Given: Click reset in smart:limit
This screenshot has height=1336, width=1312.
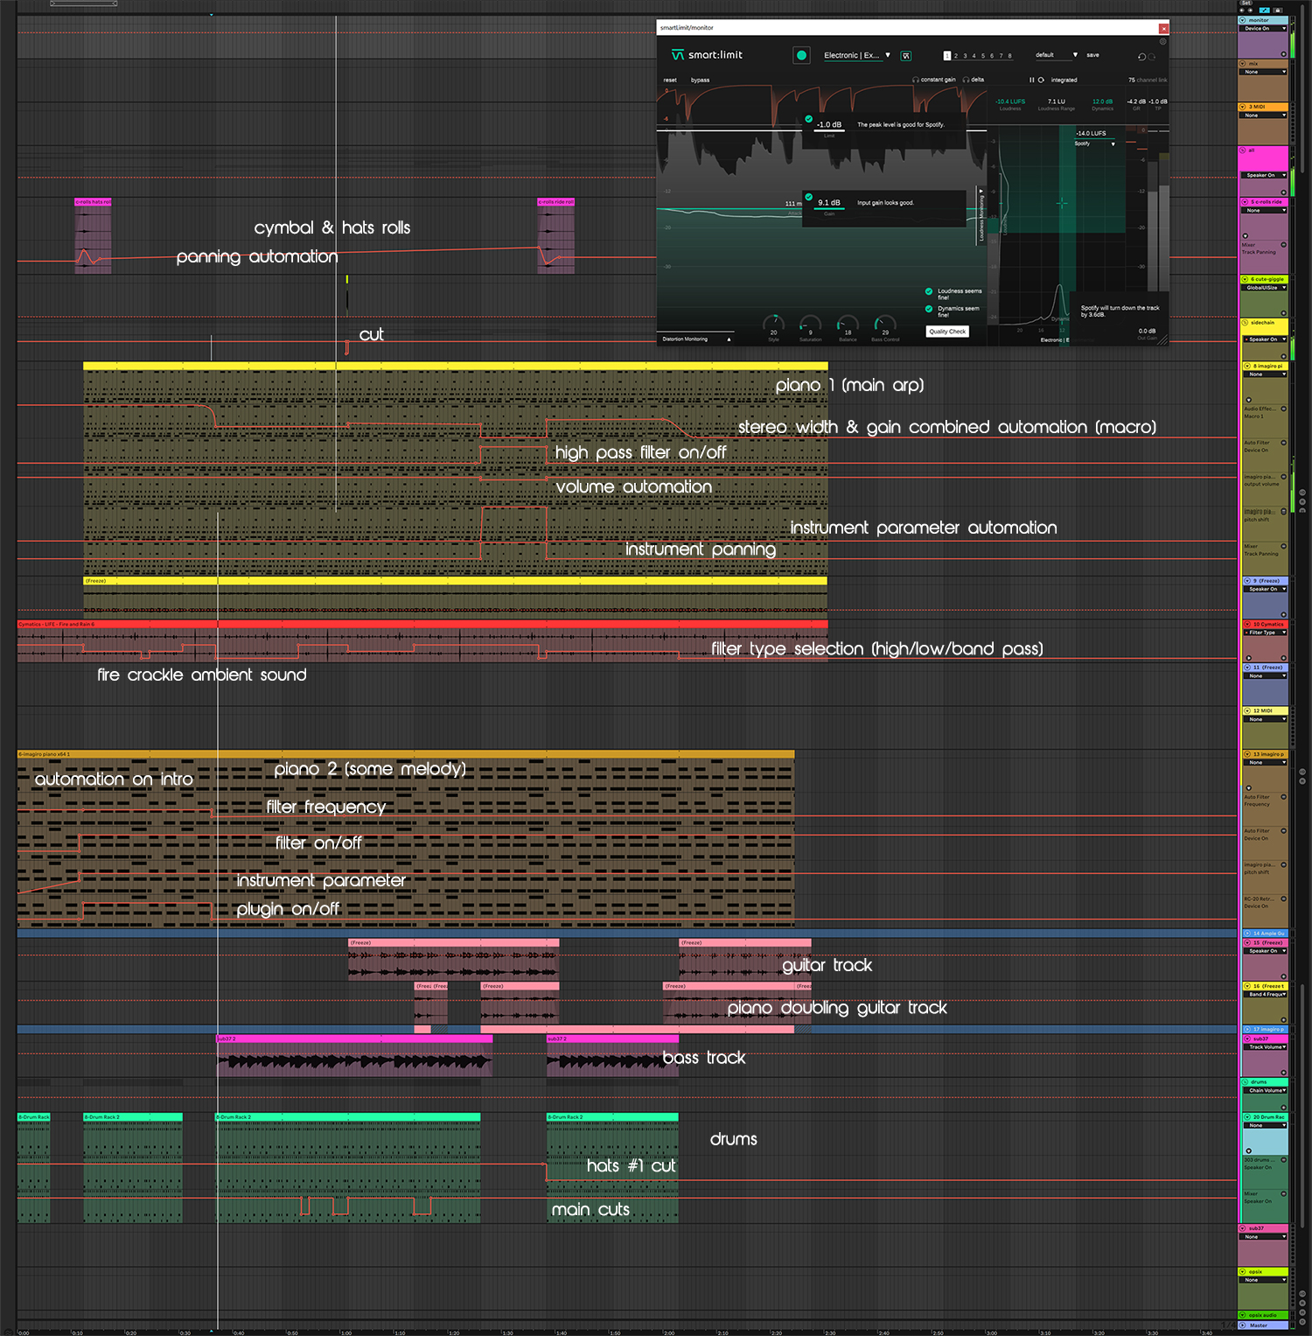Looking at the screenshot, I should [670, 80].
